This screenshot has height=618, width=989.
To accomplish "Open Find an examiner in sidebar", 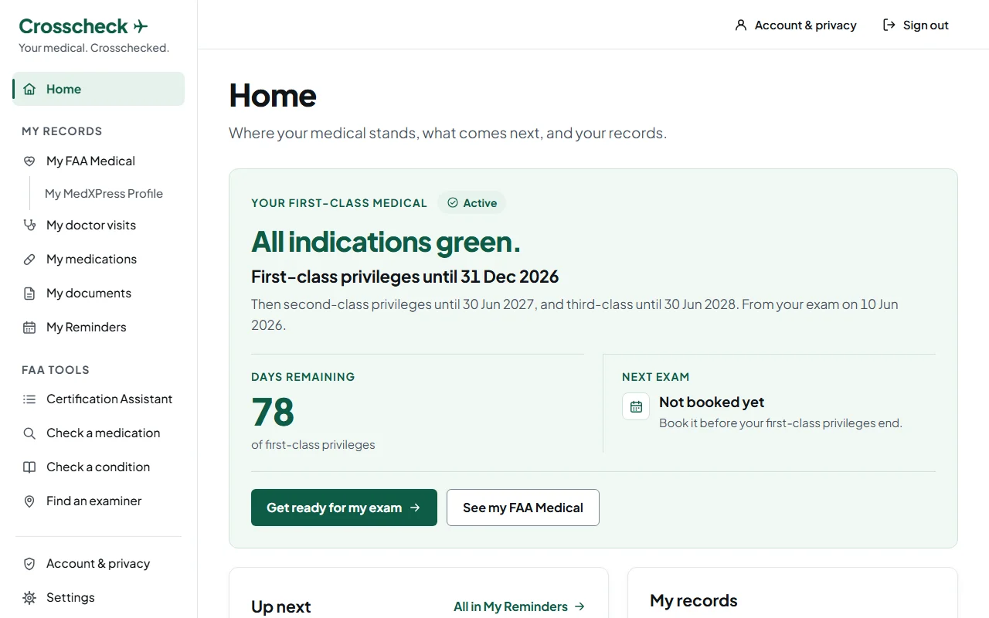I will [98, 501].
